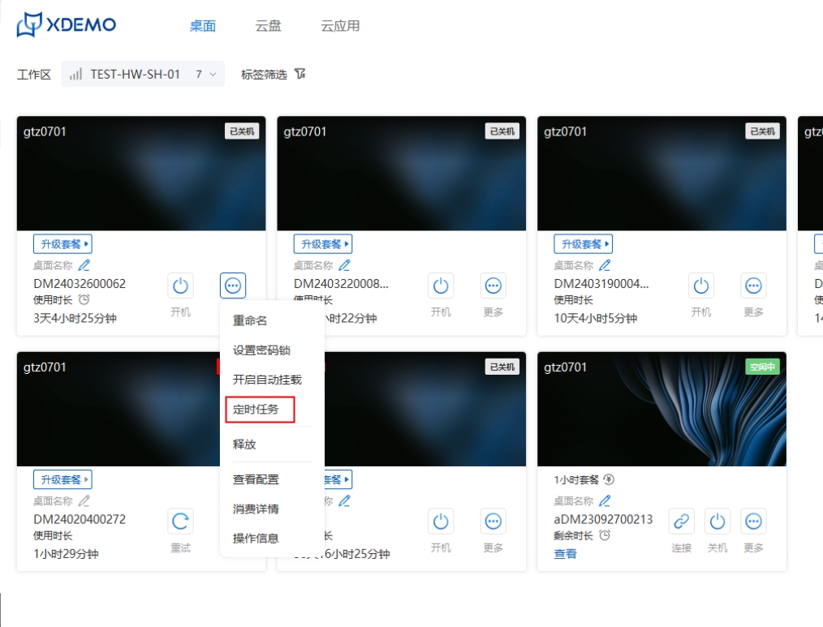
Task: Choose 重命名 from the context menu
Action: (250, 321)
